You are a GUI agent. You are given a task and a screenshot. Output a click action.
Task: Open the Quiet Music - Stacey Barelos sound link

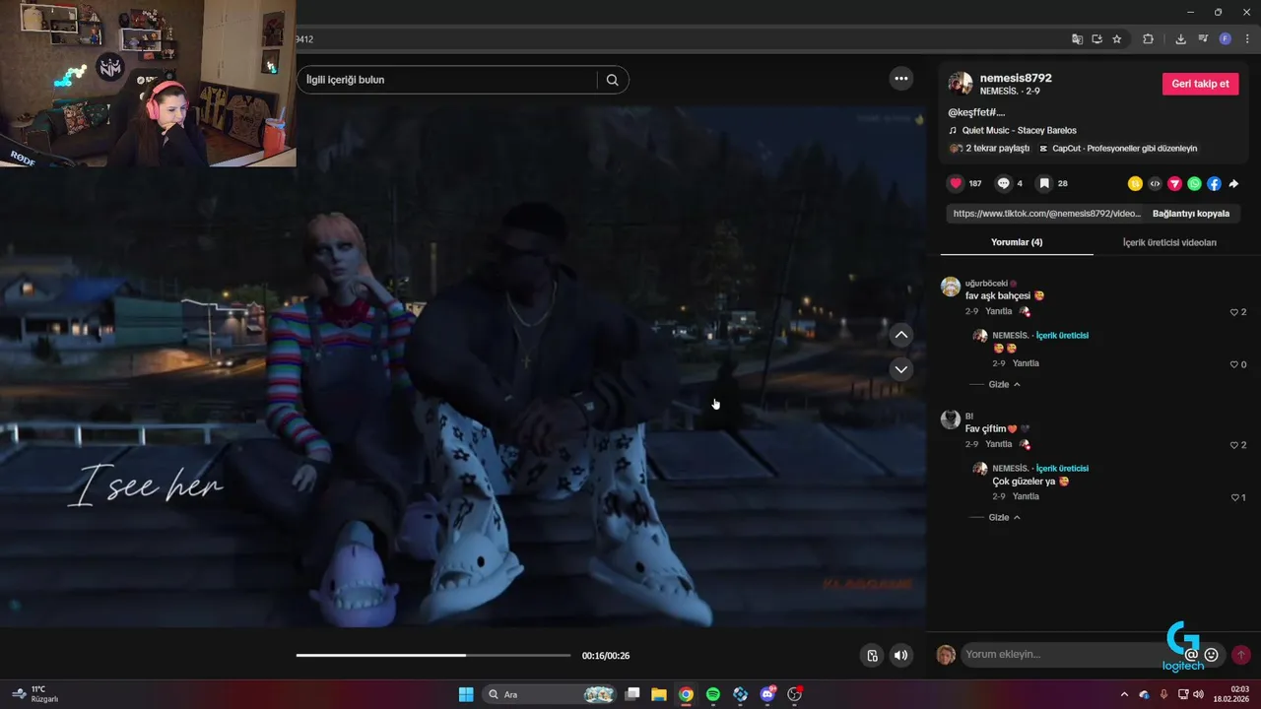coord(1019,130)
